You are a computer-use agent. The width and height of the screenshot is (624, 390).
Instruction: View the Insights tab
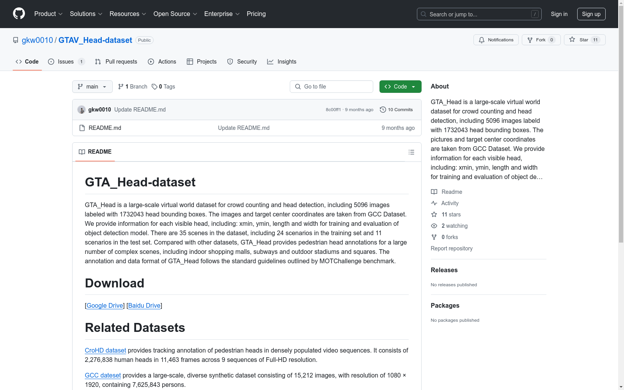coord(282,62)
